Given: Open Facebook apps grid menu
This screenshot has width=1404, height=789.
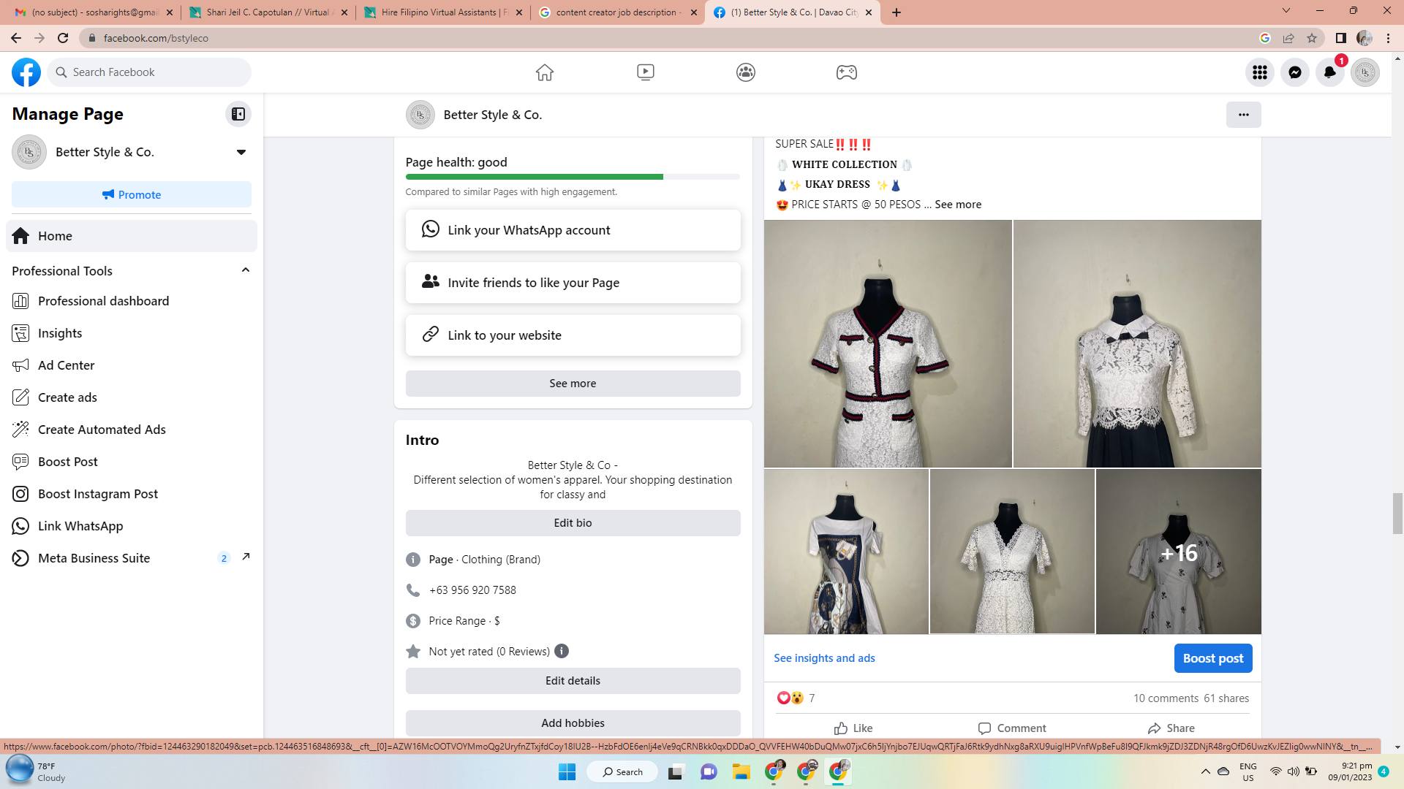Looking at the screenshot, I should click(1259, 72).
